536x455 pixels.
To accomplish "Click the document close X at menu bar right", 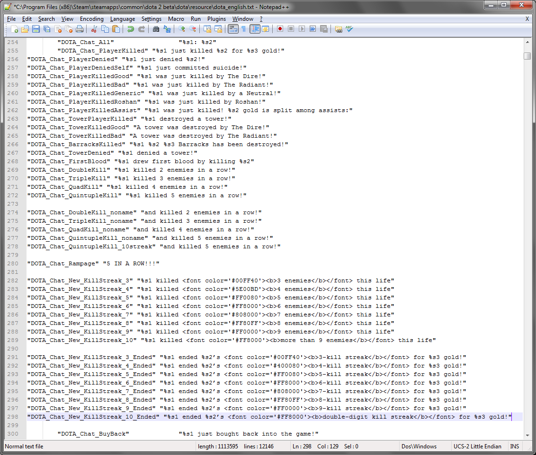I will click(527, 19).
